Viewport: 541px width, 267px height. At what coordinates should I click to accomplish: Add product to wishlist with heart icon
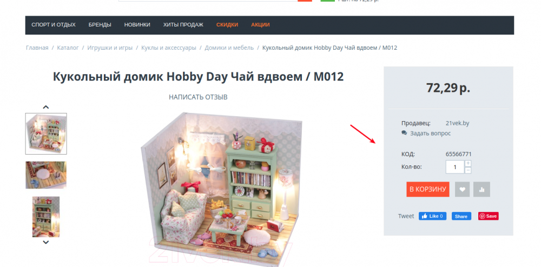(462, 189)
